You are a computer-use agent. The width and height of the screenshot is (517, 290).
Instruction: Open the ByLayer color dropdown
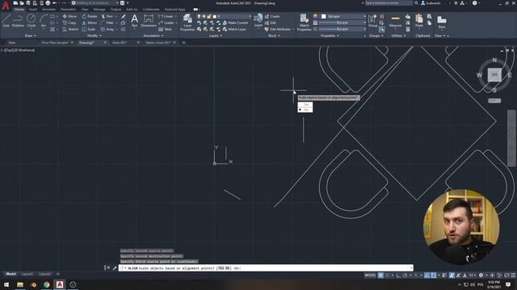point(343,16)
